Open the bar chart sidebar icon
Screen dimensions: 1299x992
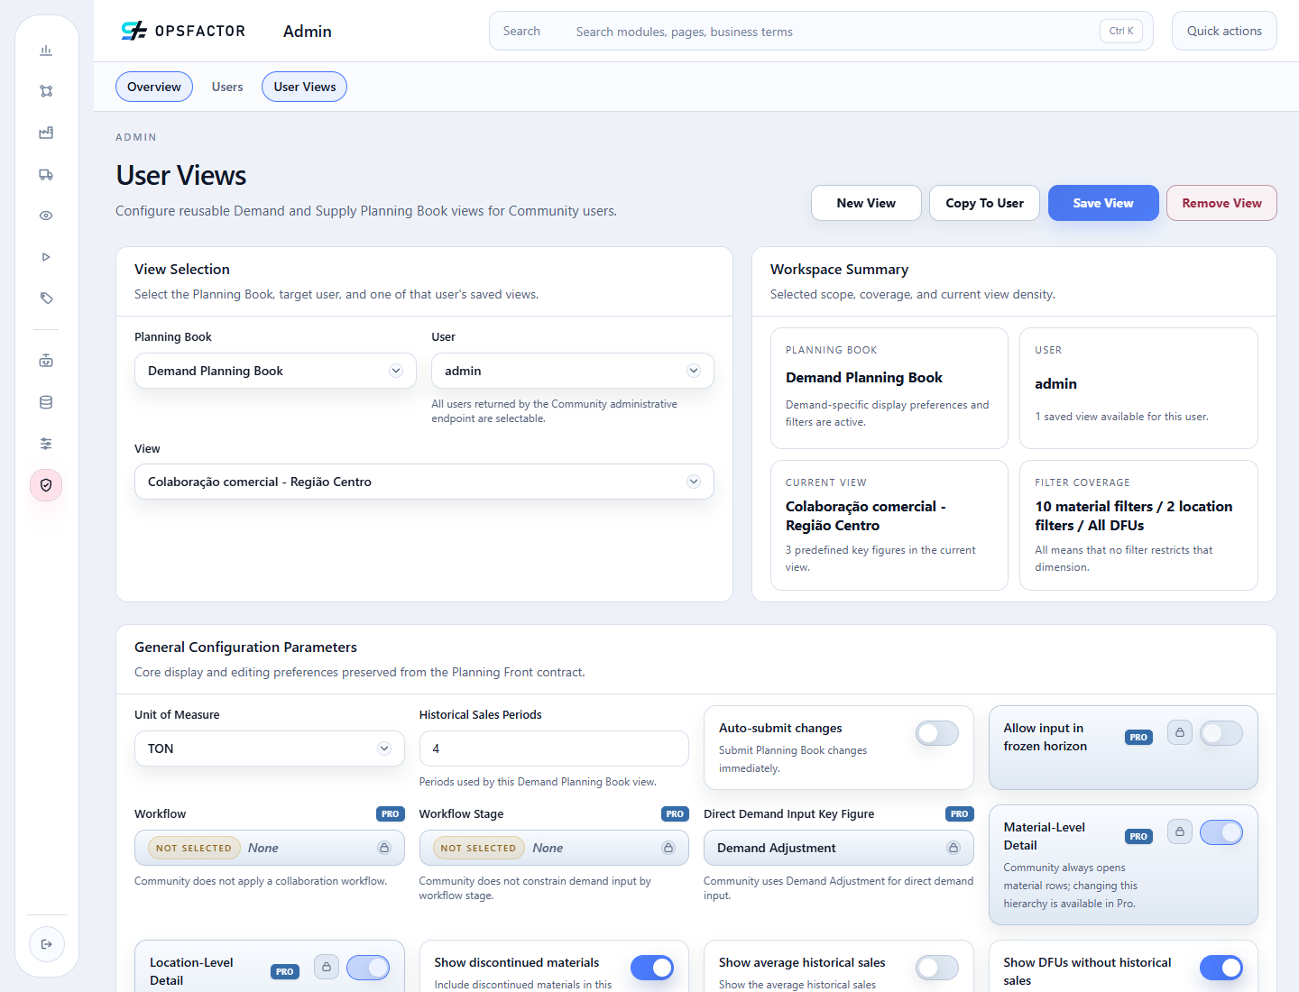point(46,51)
